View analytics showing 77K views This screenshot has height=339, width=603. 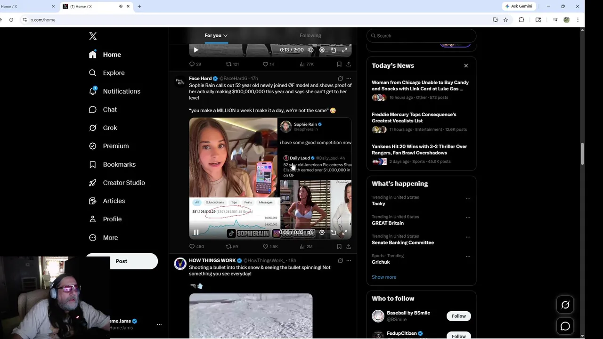click(x=307, y=64)
